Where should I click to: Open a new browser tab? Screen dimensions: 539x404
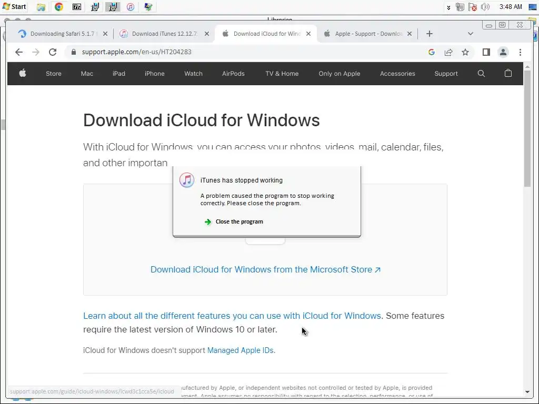coord(430,34)
